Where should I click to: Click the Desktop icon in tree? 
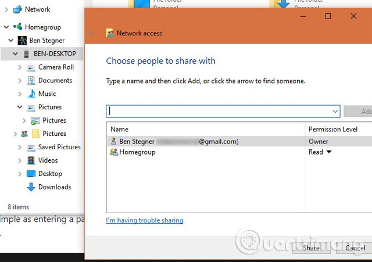tap(31, 174)
